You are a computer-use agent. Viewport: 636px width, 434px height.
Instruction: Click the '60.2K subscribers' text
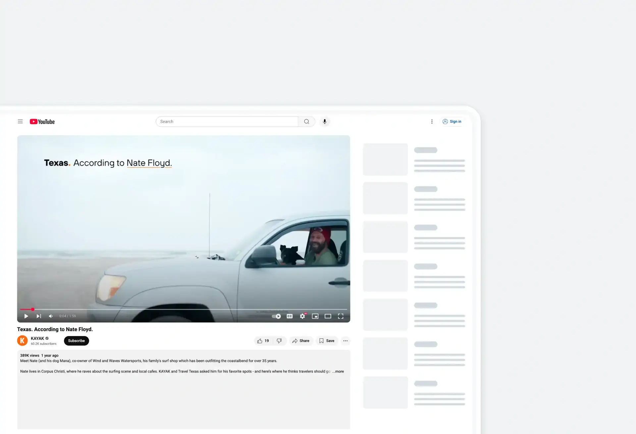[44, 344]
